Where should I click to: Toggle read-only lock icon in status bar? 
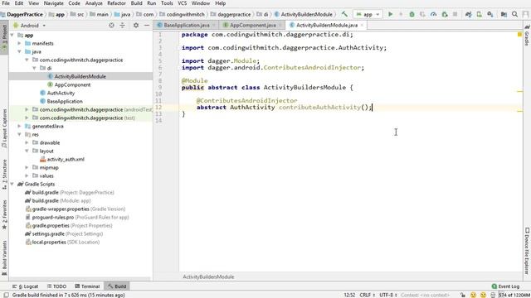point(463,295)
